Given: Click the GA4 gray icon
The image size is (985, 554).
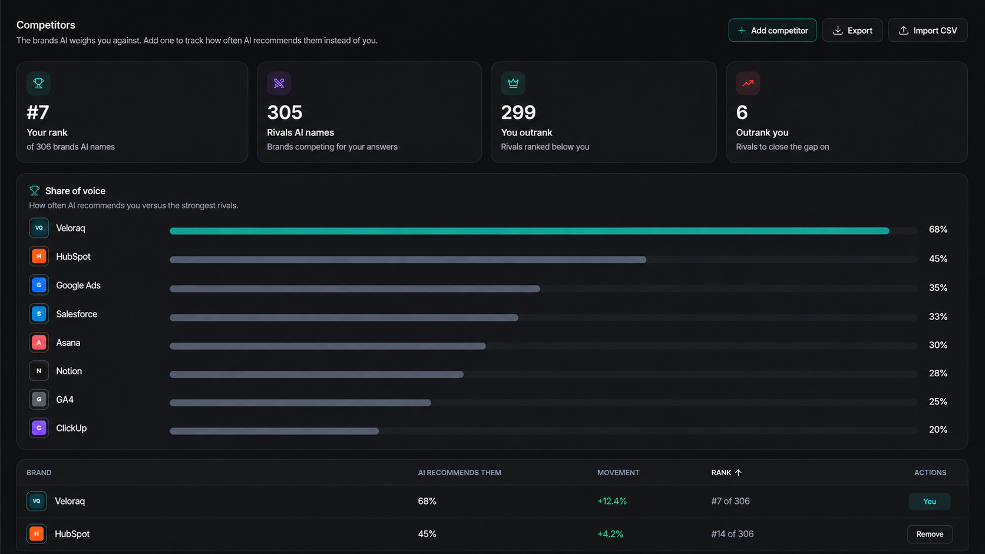Looking at the screenshot, I should coord(39,399).
